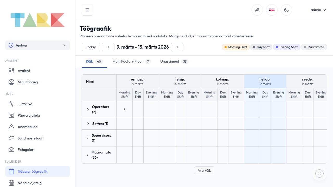333x187 pixels.
Task: Select the Kõik tab
Action: click(94, 62)
